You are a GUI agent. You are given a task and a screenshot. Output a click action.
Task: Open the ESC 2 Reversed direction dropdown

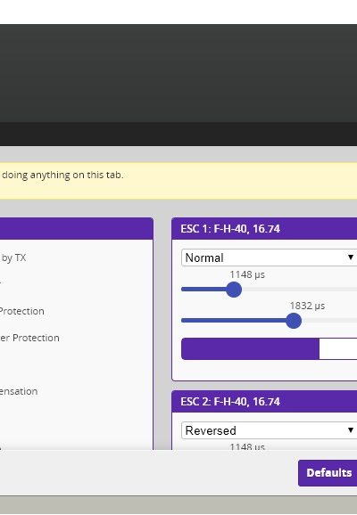(x=269, y=430)
